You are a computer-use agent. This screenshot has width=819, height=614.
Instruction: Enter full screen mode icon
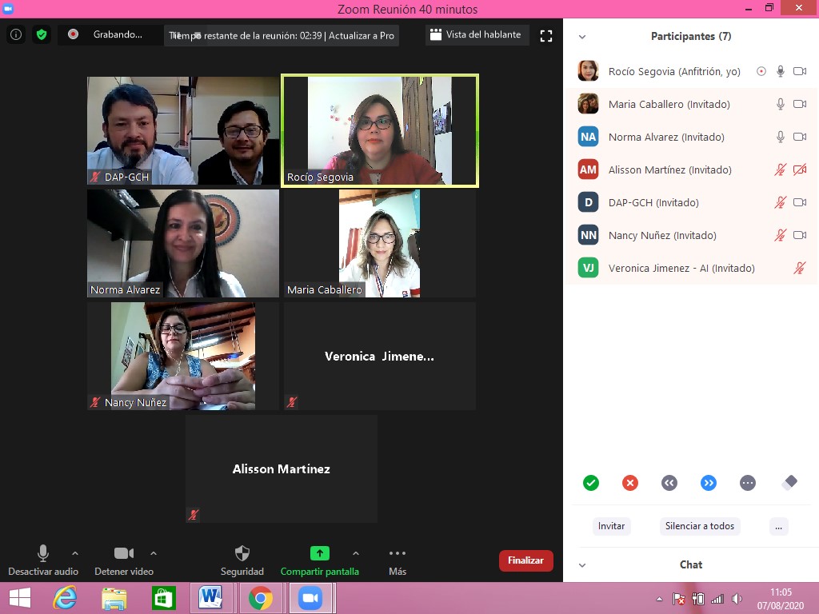click(x=545, y=35)
